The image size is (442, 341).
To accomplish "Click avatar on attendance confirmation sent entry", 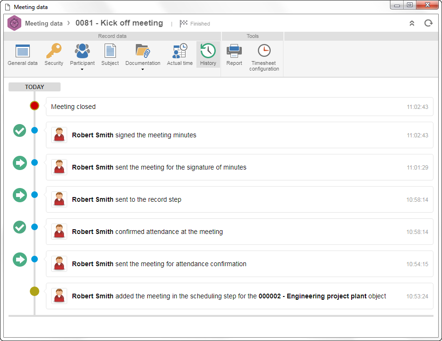I will (x=59, y=263).
